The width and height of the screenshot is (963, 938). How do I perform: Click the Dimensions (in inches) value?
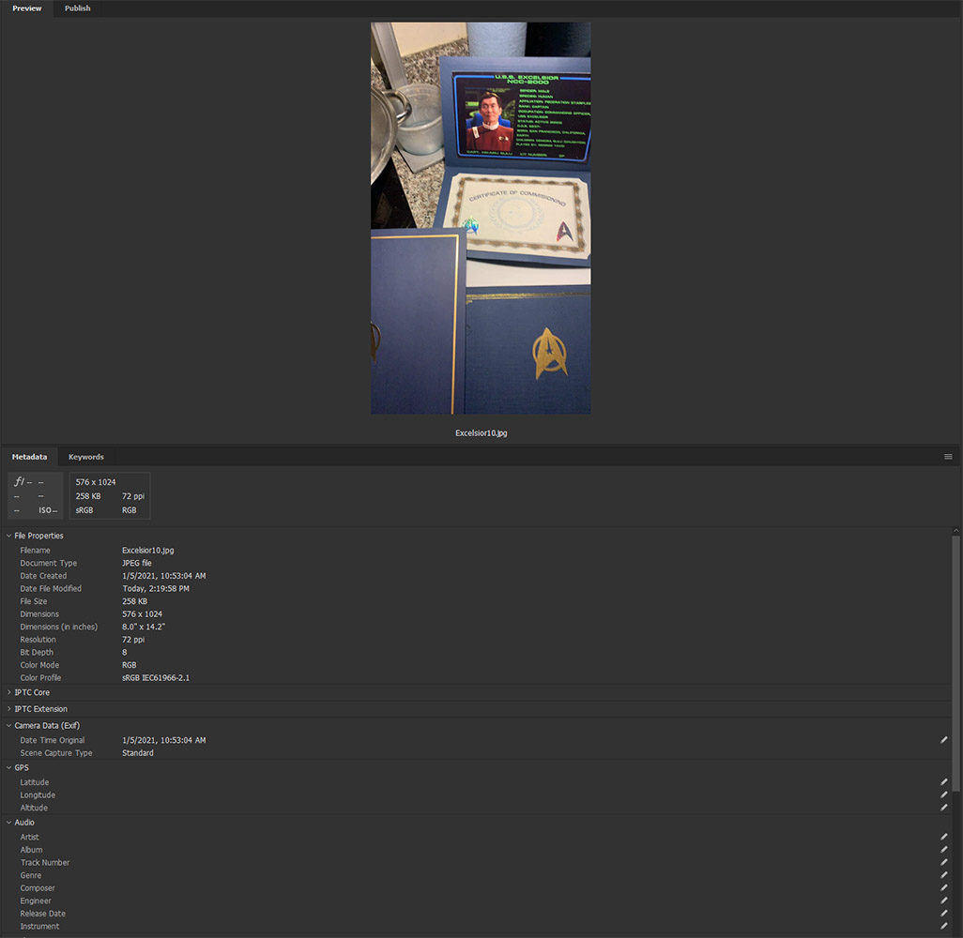[144, 627]
